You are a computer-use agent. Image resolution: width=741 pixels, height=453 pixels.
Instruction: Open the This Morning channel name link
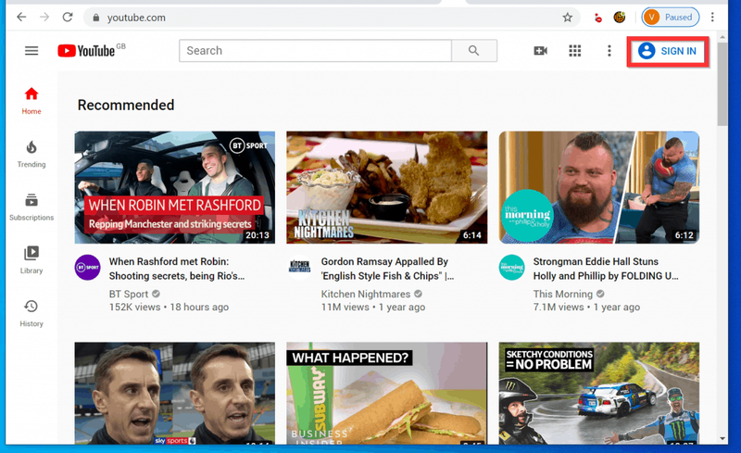(x=563, y=294)
